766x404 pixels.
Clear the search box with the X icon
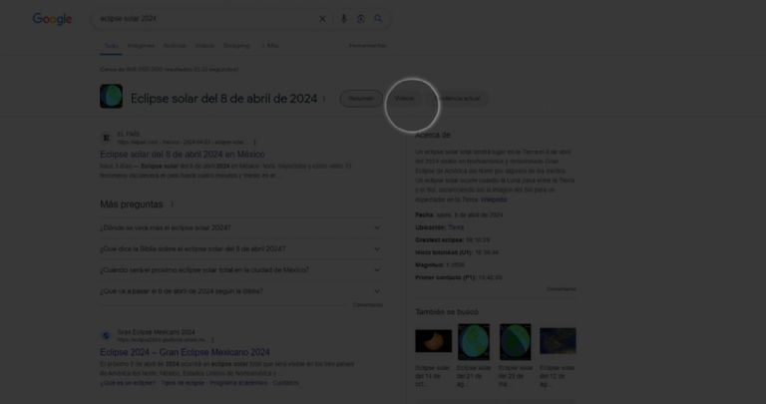(322, 19)
